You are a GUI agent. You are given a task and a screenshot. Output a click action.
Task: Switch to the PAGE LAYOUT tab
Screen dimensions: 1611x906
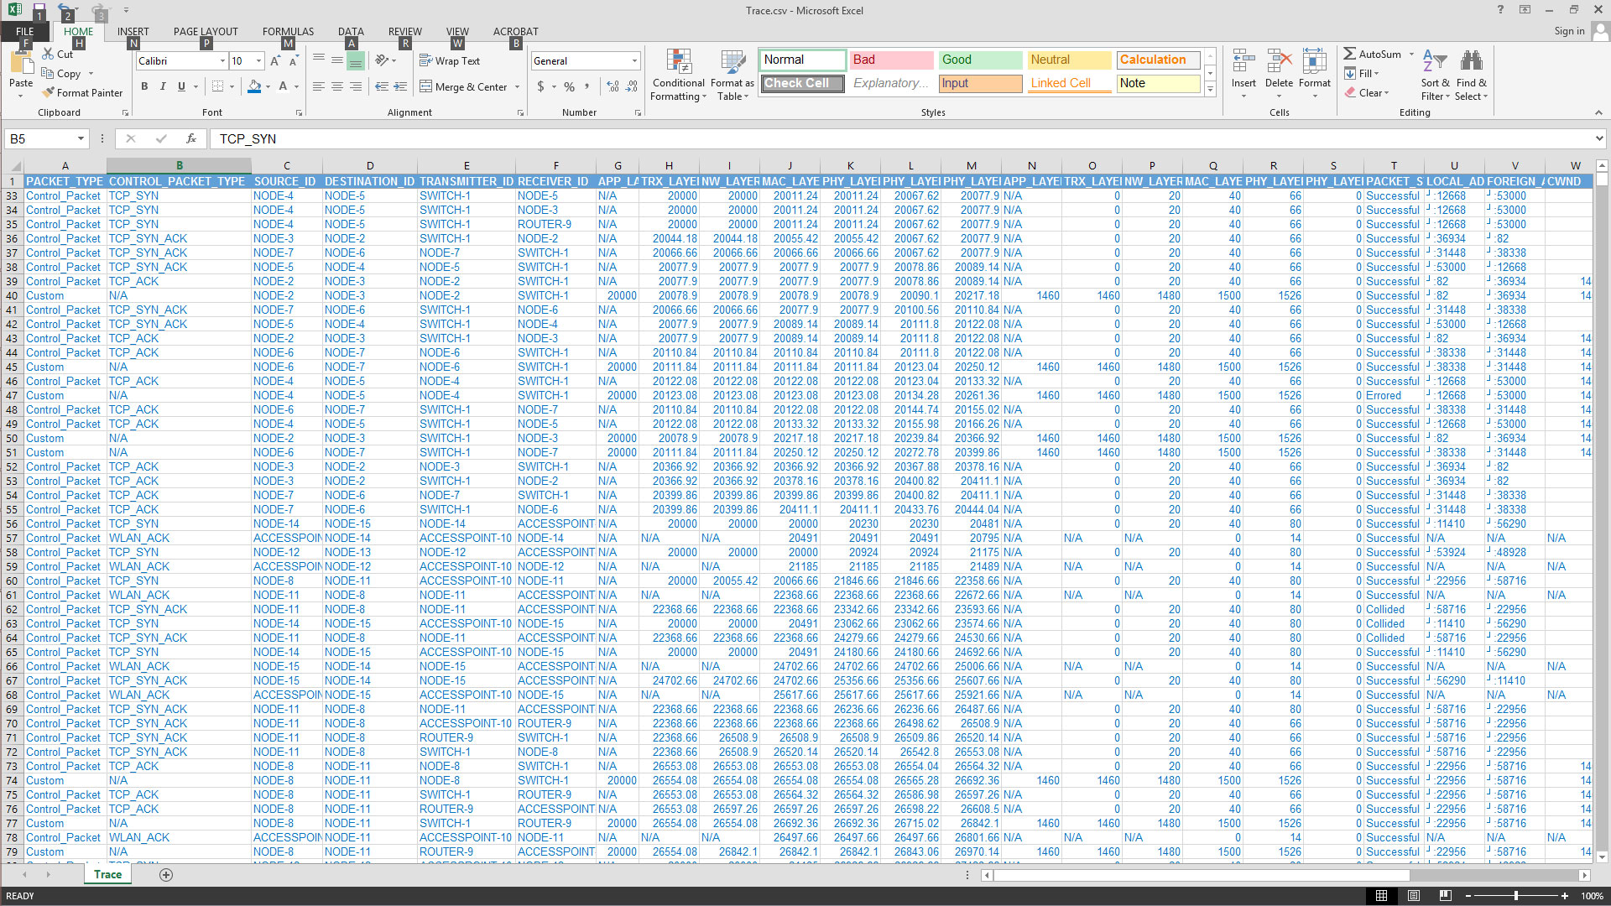[206, 31]
